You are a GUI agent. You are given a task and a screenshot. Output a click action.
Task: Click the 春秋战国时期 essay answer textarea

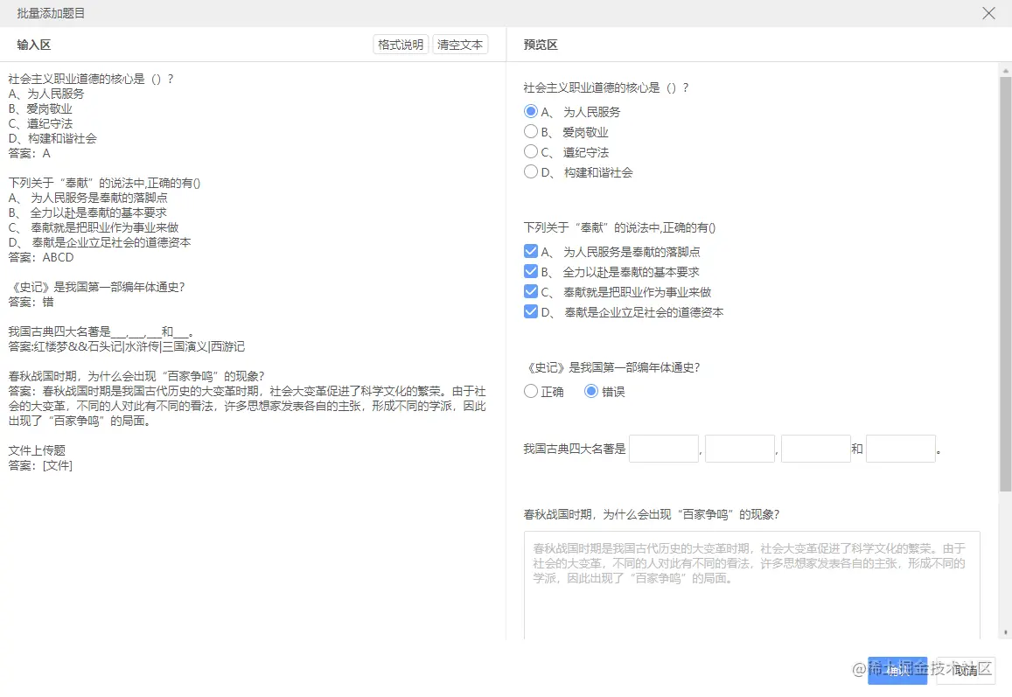pyautogui.click(x=752, y=585)
